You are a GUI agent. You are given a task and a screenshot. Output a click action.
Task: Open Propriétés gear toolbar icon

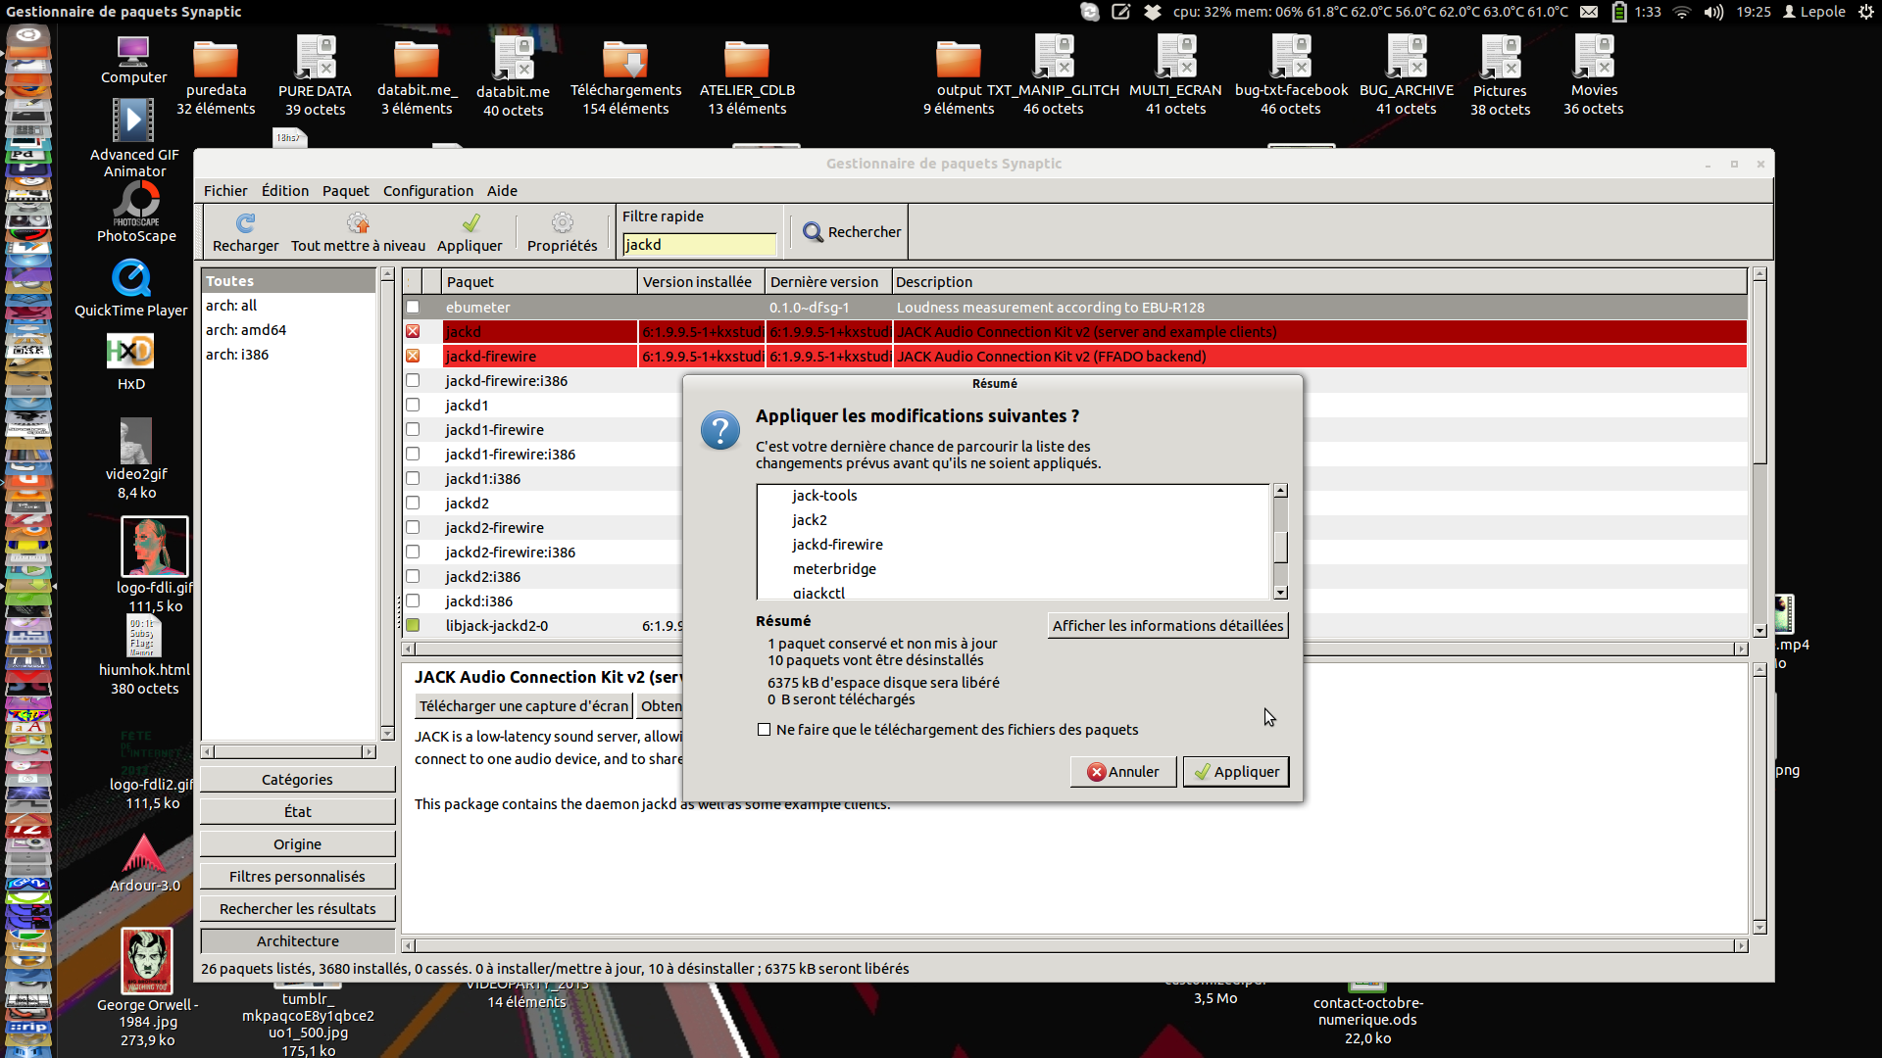coord(562,223)
